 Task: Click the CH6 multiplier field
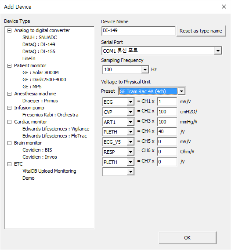click(167, 152)
